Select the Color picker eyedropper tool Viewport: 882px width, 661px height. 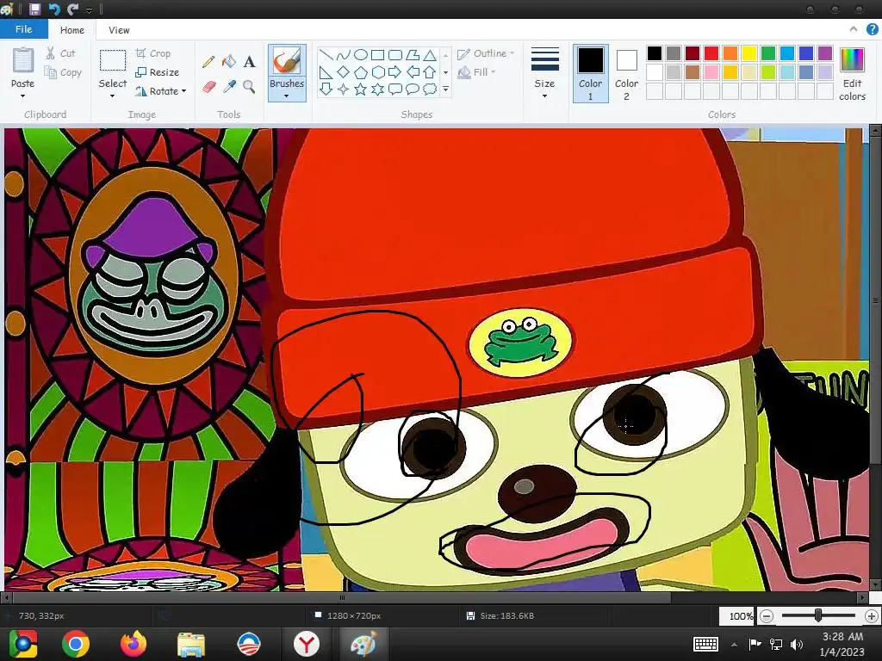pyautogui.click(x=229, y=87)
